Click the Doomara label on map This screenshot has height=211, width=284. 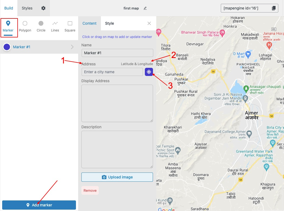click(x=201, y=177)
